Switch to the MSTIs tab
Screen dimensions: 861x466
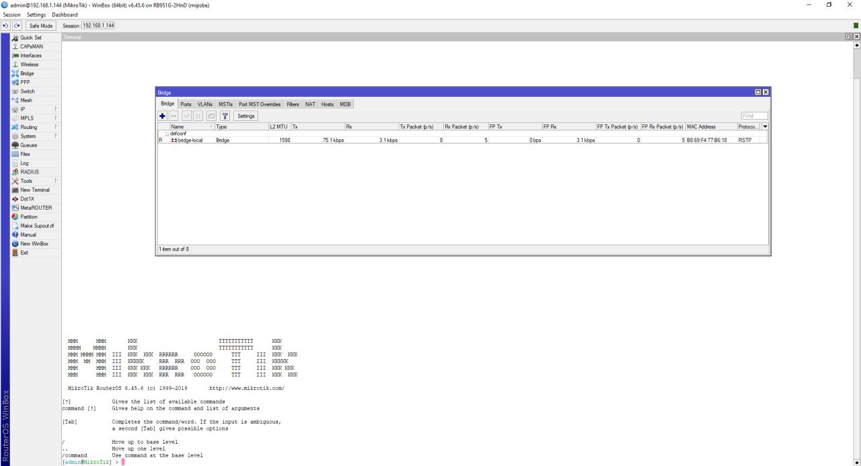pos(225,104)
